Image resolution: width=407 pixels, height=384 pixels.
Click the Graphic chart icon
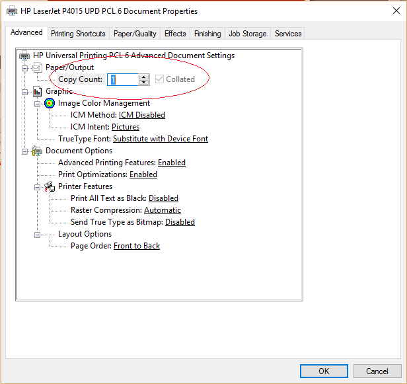(x=37, y=91)
